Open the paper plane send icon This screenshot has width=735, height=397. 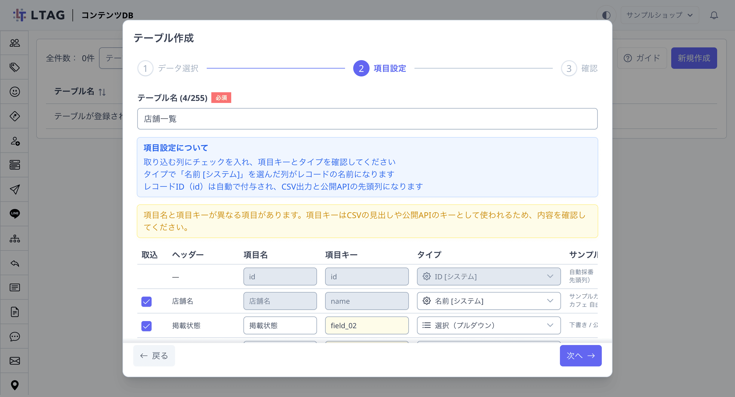[15, 189]
